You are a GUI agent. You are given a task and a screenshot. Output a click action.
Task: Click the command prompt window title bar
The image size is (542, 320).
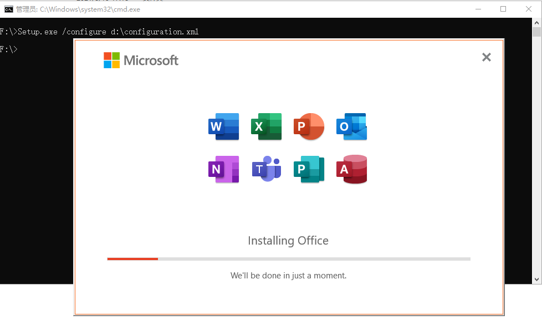[x=277, y=9]
